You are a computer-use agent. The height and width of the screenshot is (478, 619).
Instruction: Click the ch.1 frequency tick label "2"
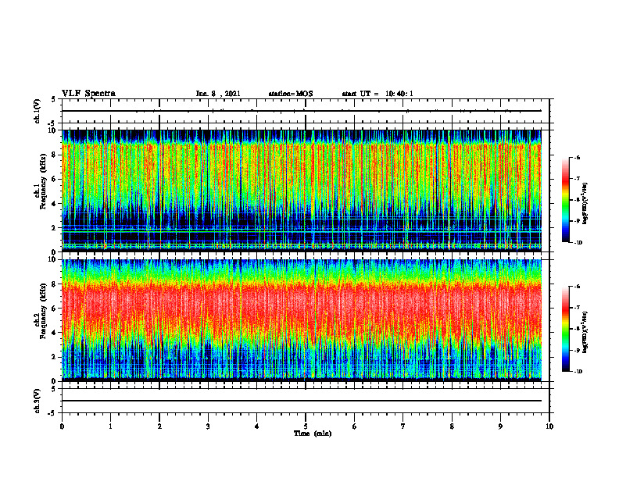[x=55, y=228]
